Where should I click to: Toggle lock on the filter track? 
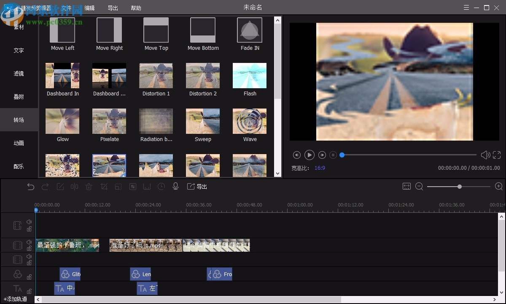click(29, 277)
